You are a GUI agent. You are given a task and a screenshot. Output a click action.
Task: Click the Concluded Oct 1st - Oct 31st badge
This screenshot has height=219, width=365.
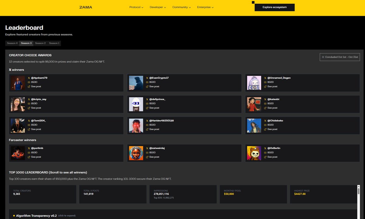click(340, 57)
